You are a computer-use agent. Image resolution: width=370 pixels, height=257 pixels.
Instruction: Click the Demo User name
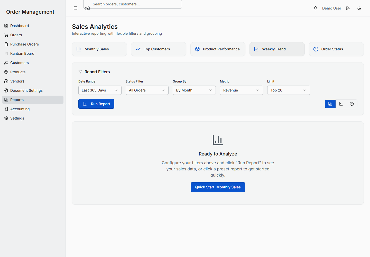[332, 8]
